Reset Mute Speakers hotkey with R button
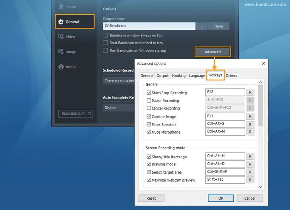 [250, 124]
